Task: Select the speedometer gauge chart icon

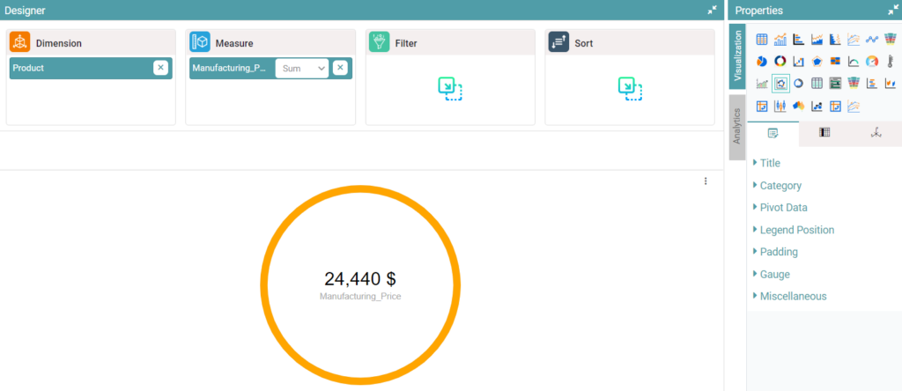Action: (872, 61)
